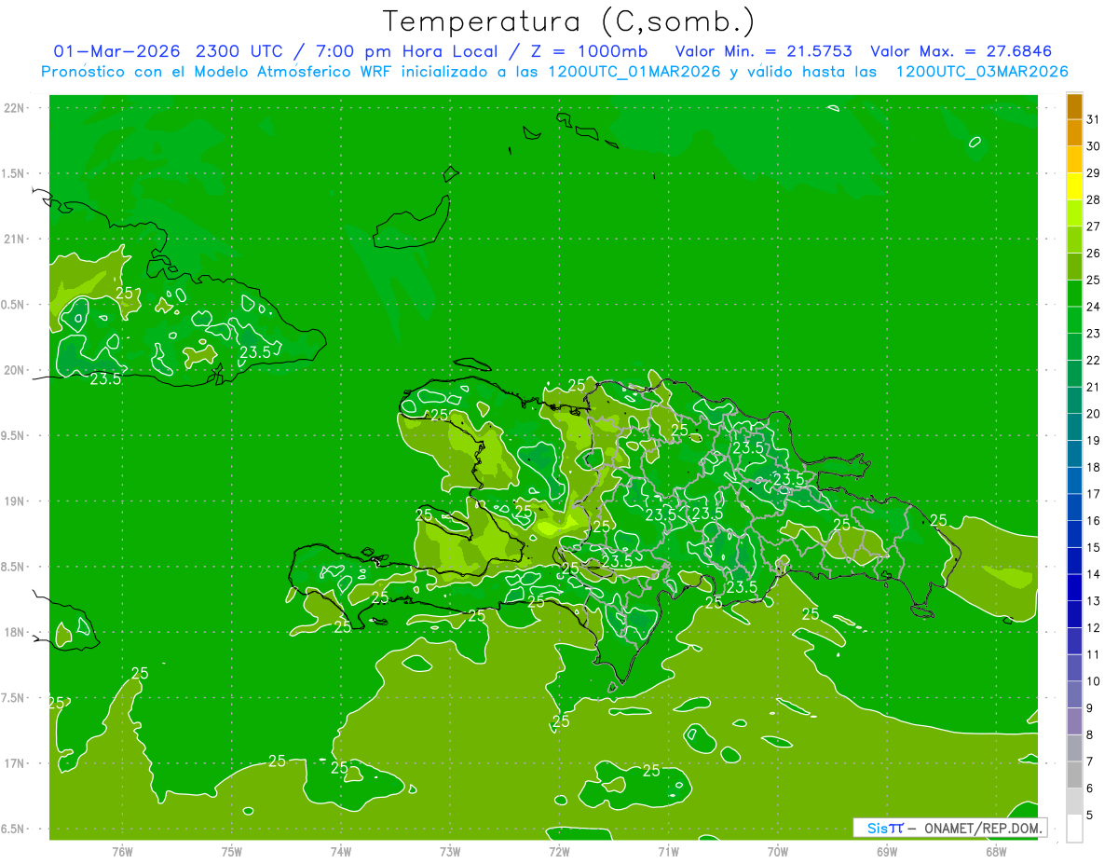
Task: Click the title "Temperatura (C,somb.)"
Action: click(x=569, y=21)
